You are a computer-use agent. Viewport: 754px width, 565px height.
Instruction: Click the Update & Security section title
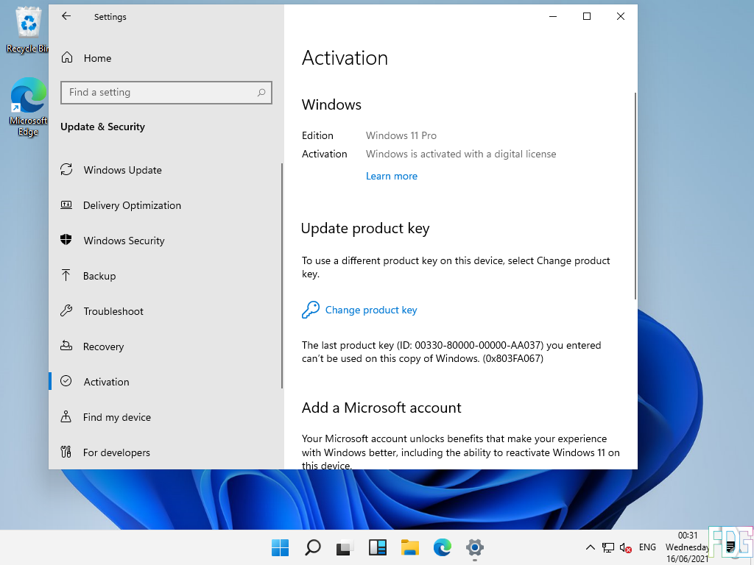click(102, 127)
